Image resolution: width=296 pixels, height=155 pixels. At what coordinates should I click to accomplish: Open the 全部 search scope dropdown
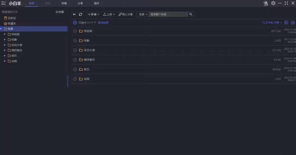coord(143,14)
